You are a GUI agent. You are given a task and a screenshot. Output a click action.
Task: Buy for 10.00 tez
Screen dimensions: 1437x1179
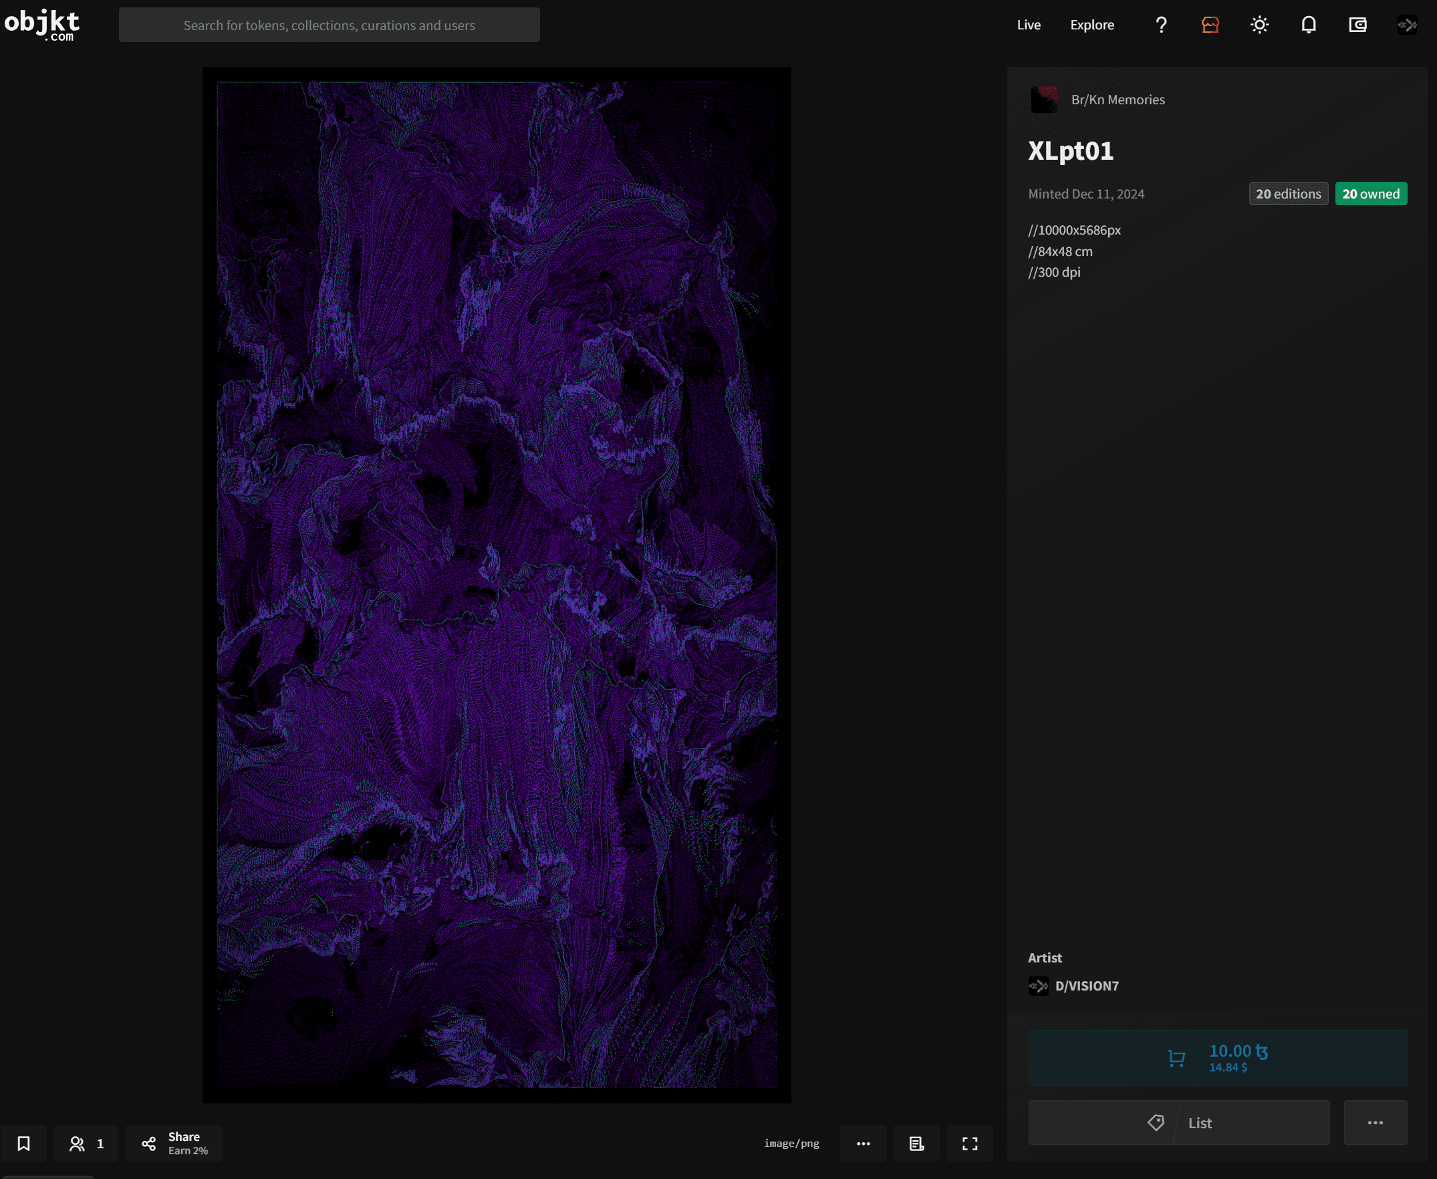coord(1217,1057)
